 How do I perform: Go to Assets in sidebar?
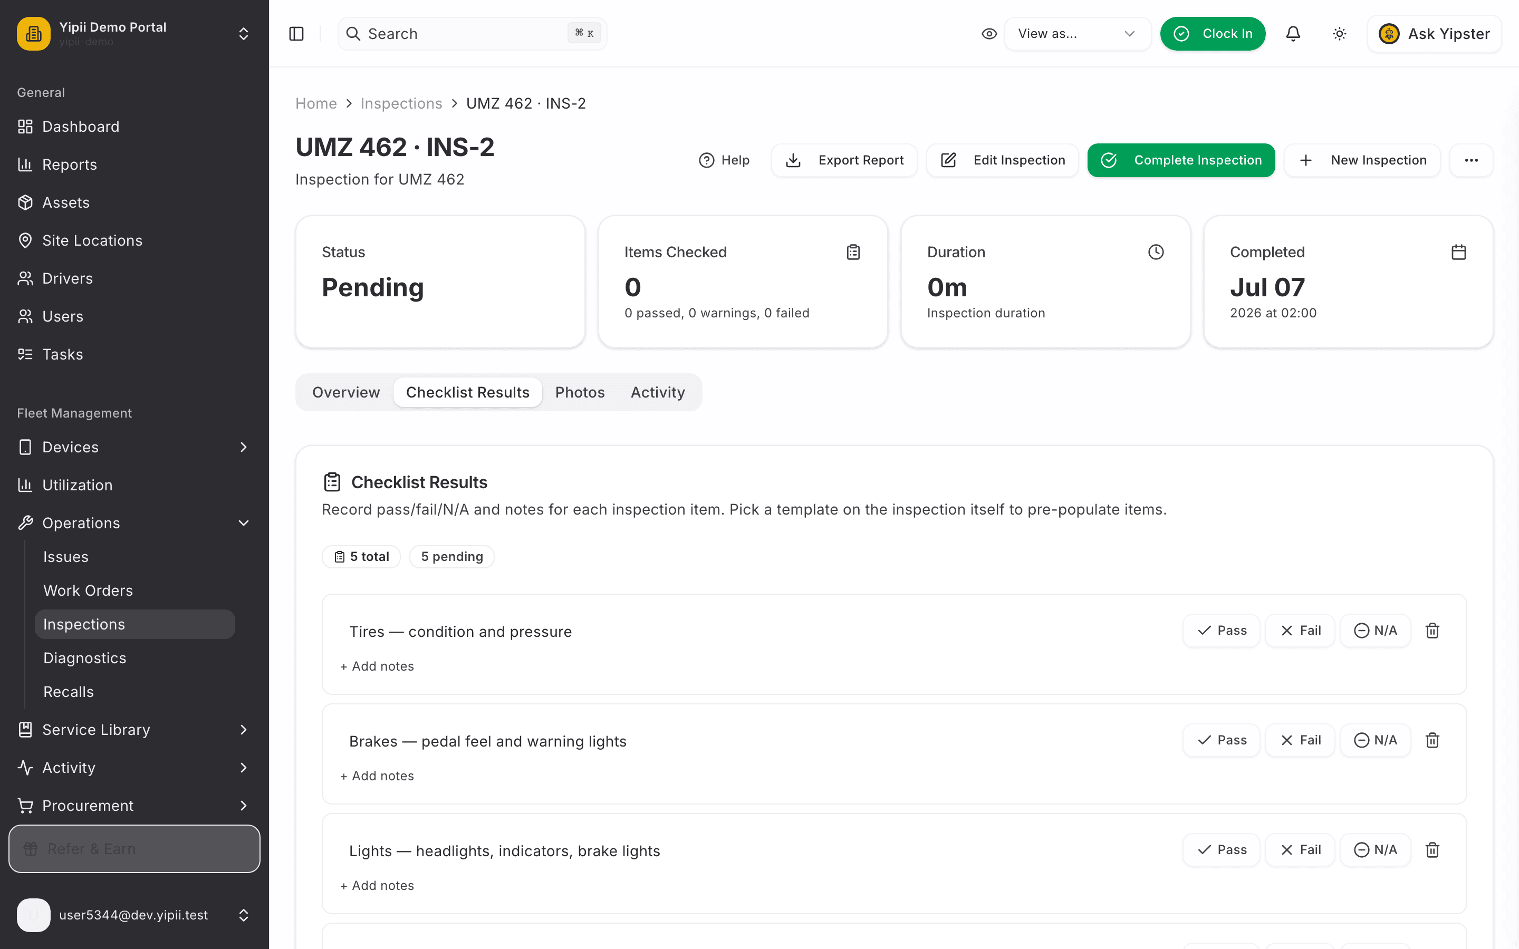coord(134,203)
